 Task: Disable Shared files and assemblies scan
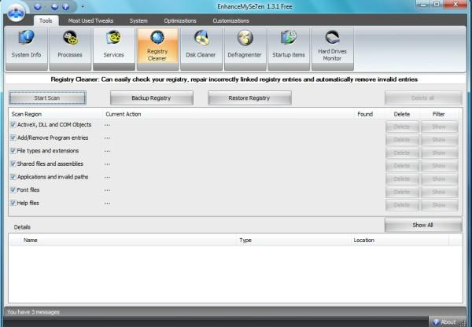[x=13, y=163]
